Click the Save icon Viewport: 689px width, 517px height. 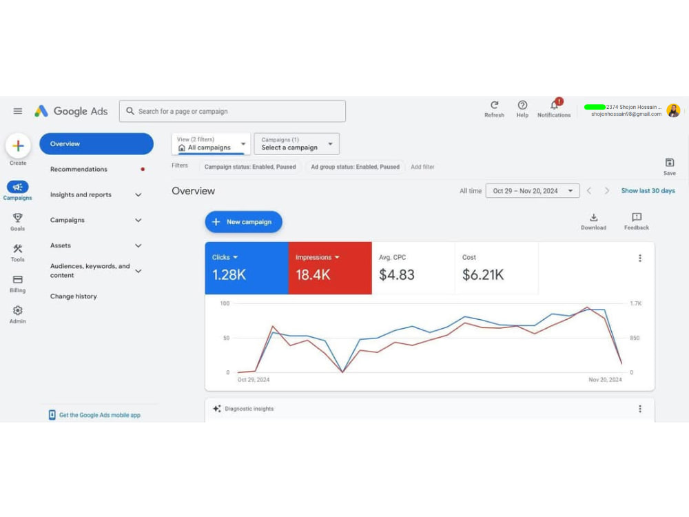click(669, 163)
